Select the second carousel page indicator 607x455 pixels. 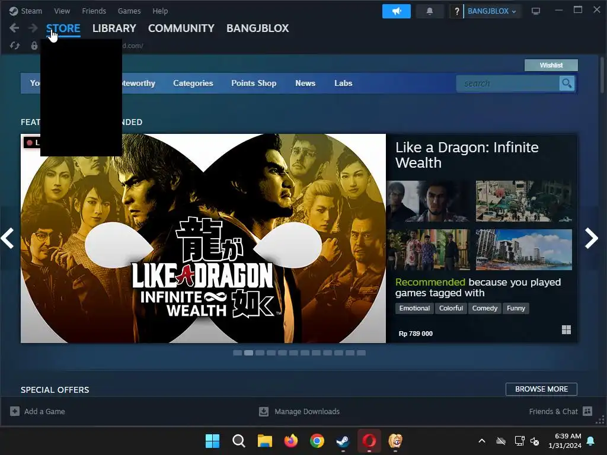point(248,353)
